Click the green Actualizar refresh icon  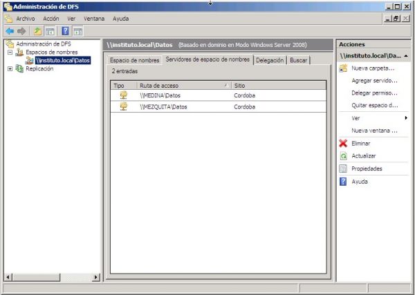(343, 156)
